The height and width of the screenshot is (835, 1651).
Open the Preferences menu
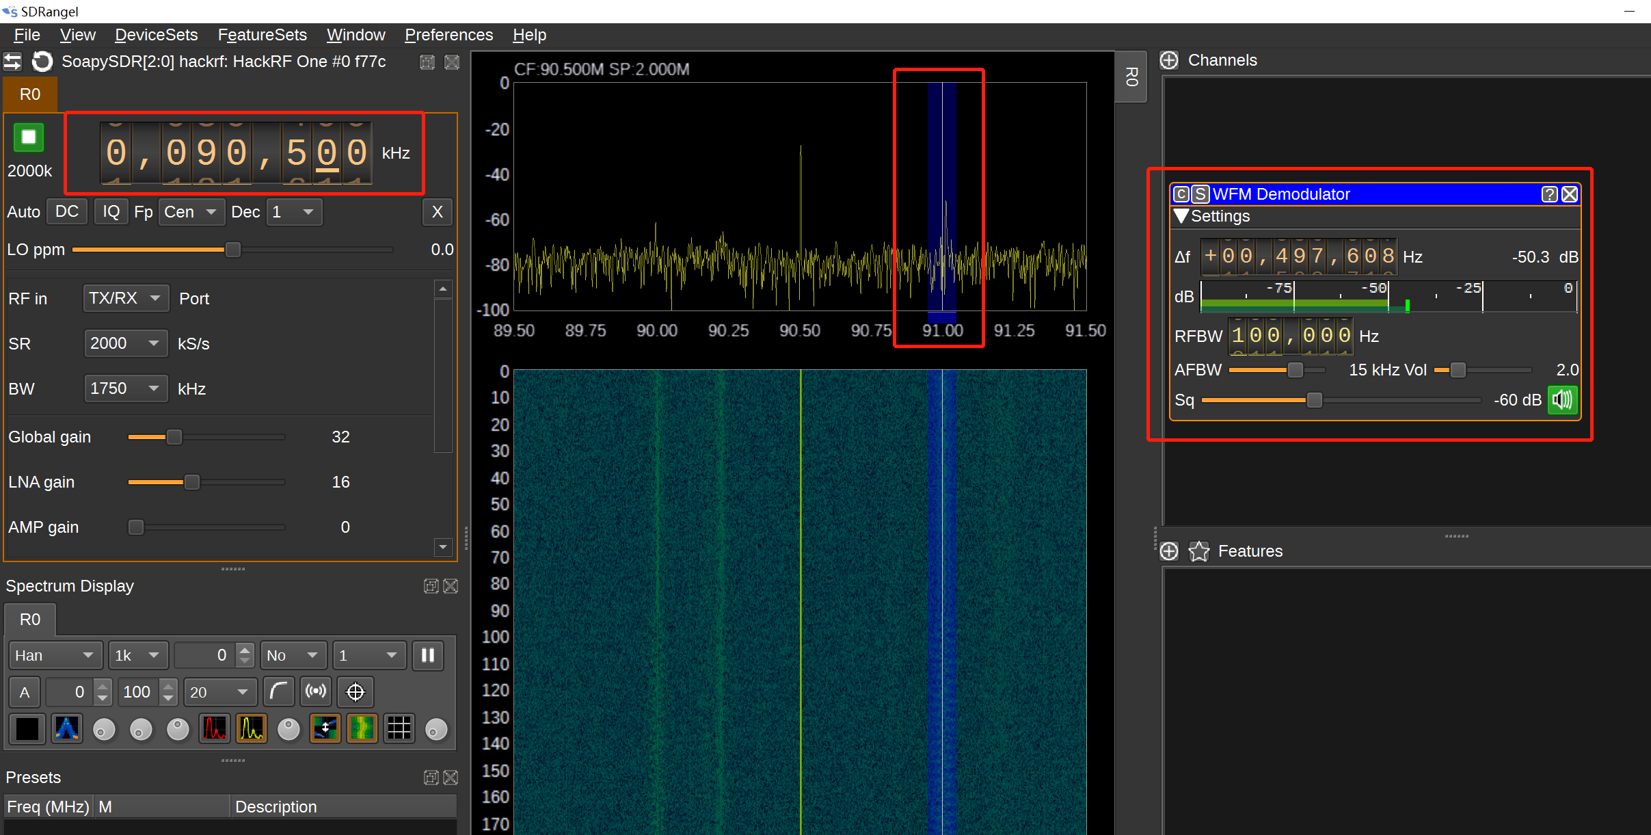click(x=448, y=35)
